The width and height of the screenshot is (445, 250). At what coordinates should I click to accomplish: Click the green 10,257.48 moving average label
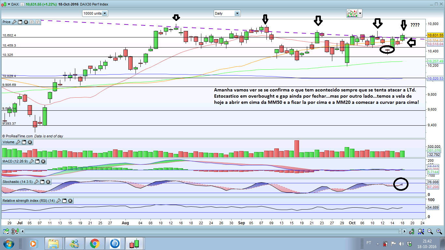(435, 61)
